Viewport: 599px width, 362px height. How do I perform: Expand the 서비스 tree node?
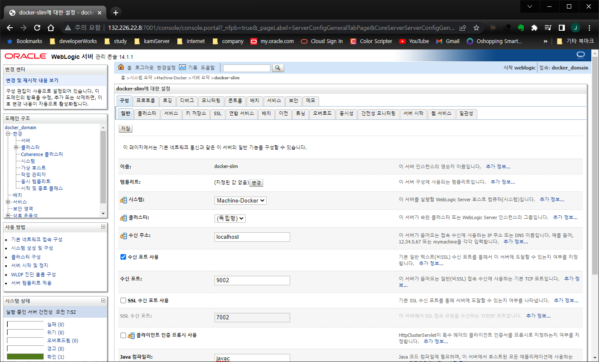click(8, 202)
